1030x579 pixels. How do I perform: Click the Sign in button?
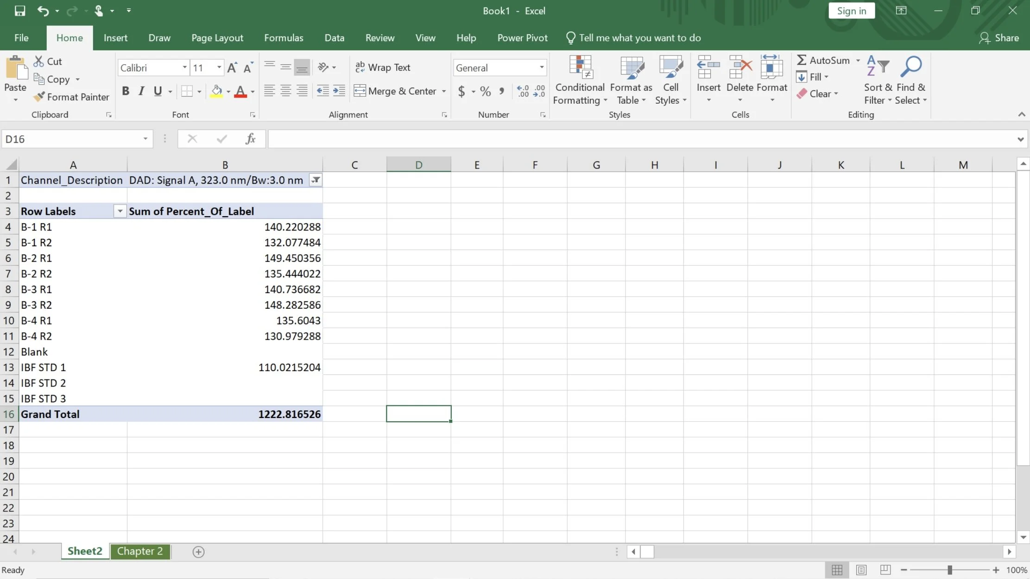click(x=851, y=10)
